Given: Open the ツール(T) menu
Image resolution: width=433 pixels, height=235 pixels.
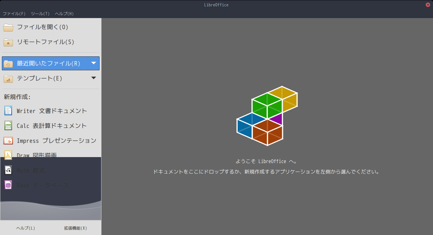Looking at the screenshot, I should click(x=40, y=14).
